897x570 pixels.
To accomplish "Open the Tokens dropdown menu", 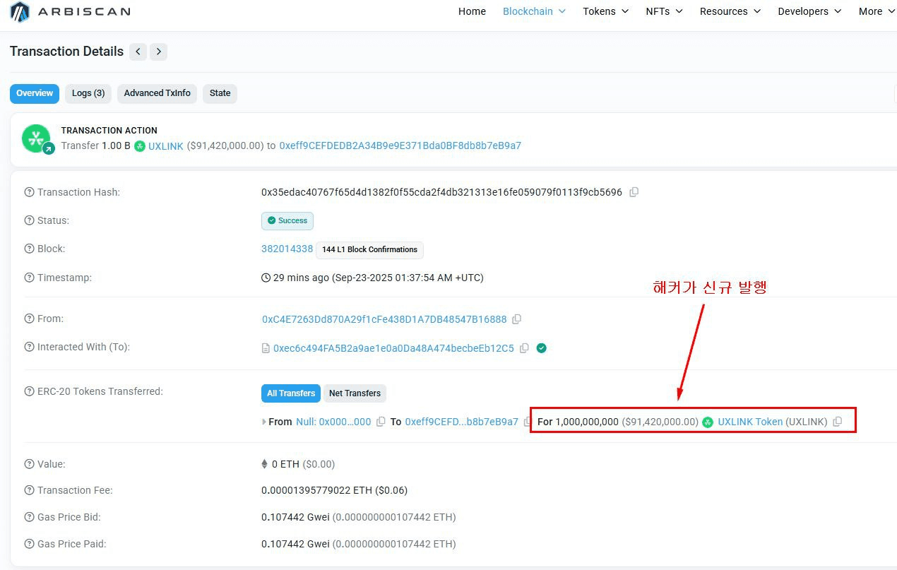I will pos(605,11).
